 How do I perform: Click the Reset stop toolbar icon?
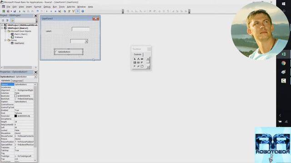55,11
